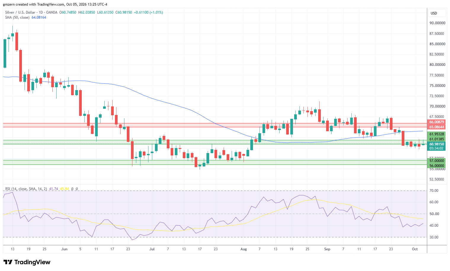Click the countdown timer 03:34:02
Viewport: 450px width, 271px height.
pos(436,148)
